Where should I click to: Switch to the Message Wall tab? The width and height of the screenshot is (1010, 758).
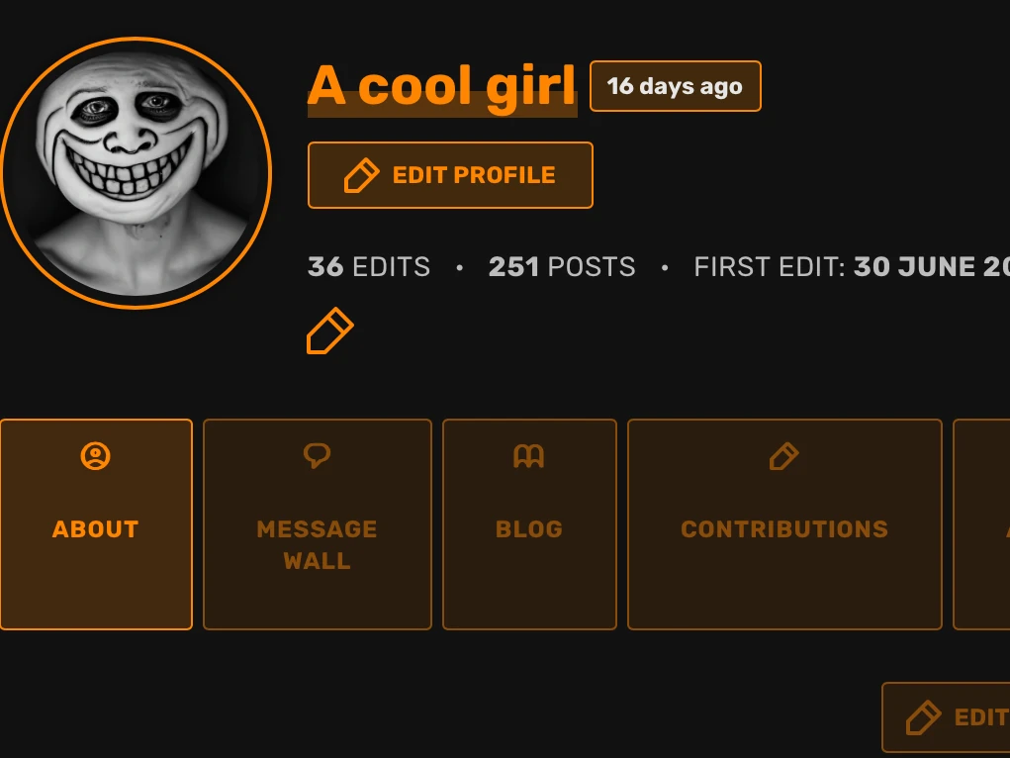pyautogui.click(x=318, y=524)
